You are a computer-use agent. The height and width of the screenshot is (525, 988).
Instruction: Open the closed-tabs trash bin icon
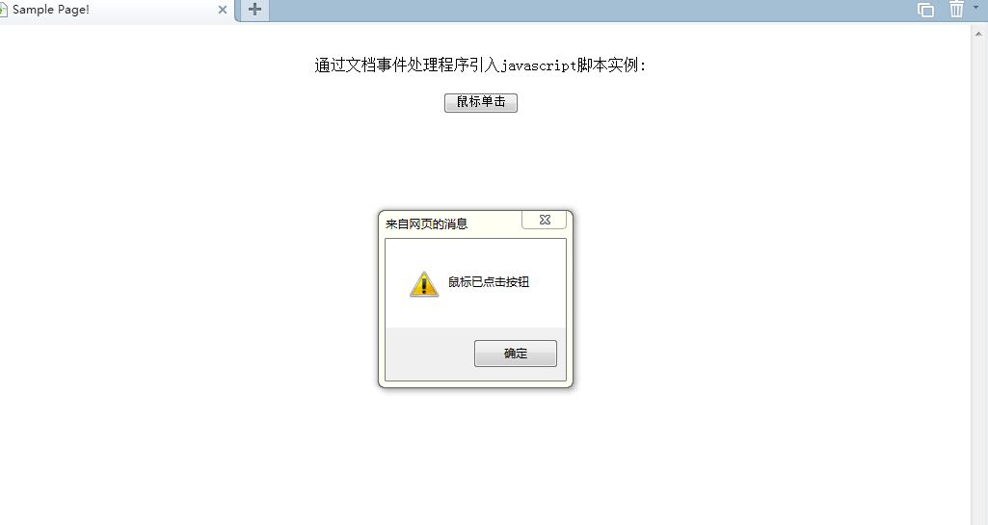pos(956,9)
